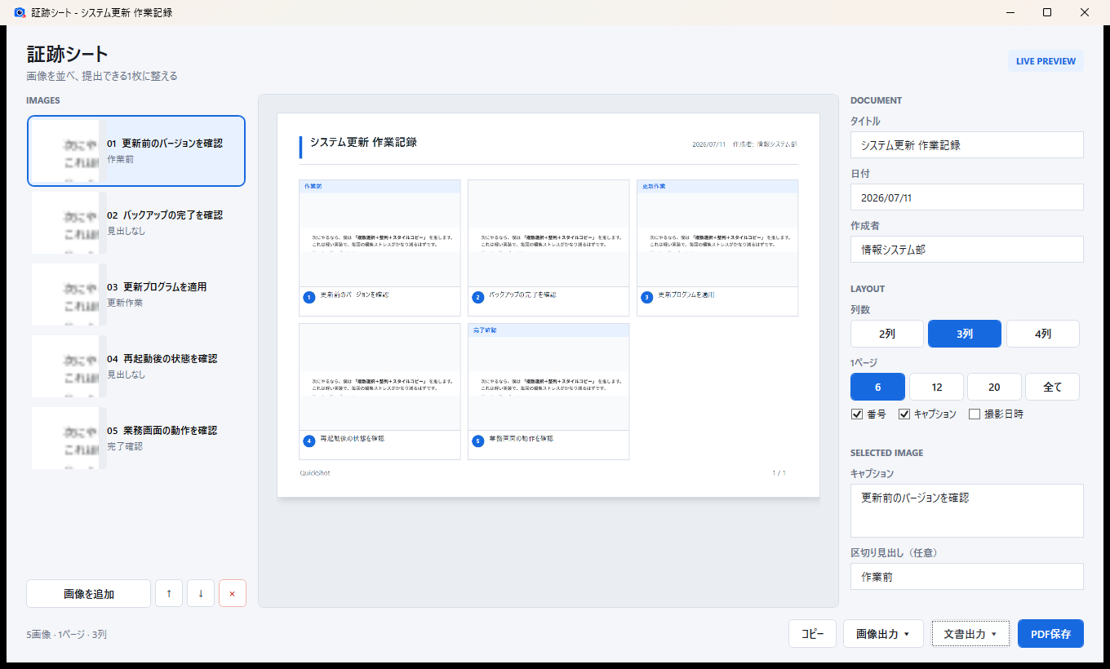The image size is (1110, 669).
Task: Select the 2列 column layout
Action: pyautogui.click(x=887, y=334)
